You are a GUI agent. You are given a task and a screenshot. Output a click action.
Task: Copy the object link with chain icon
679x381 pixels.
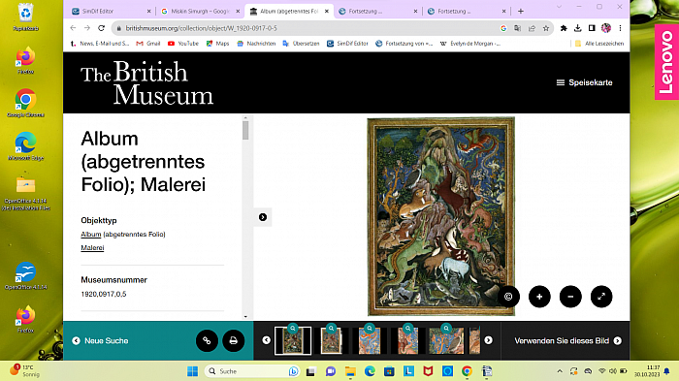pos(207,340)
